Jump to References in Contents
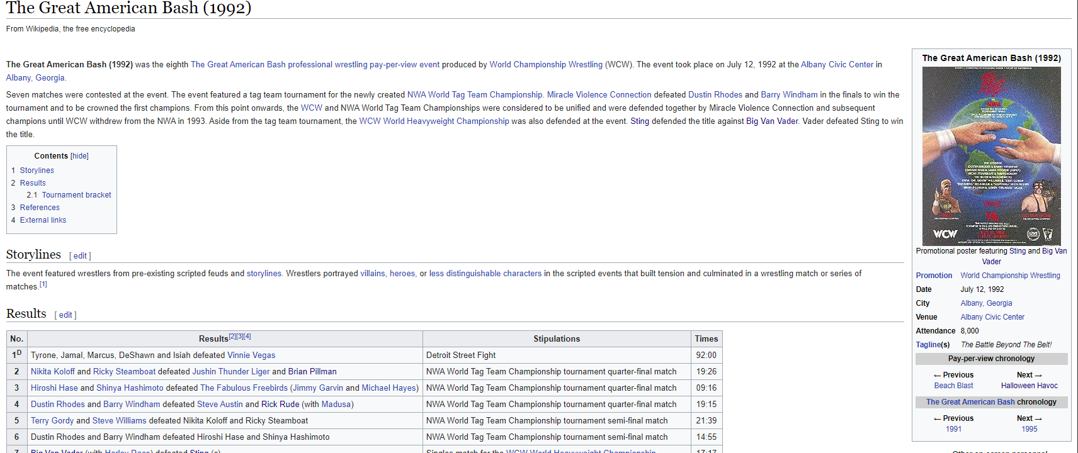 pyautogui.click(x=40, y=208)
